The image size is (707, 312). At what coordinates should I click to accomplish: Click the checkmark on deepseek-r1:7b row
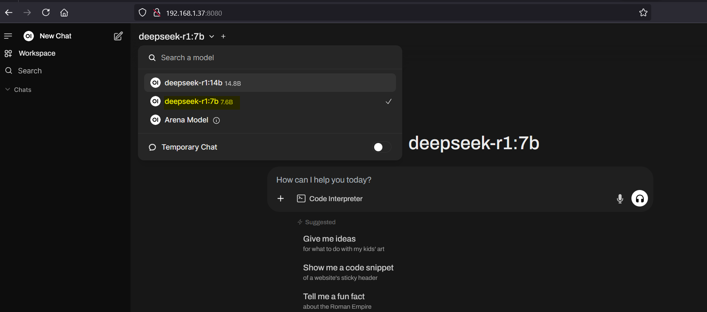[388, 101]
